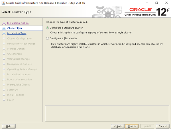Click the Flex clusters description text
171x129 pixels.
coord(107,45)
